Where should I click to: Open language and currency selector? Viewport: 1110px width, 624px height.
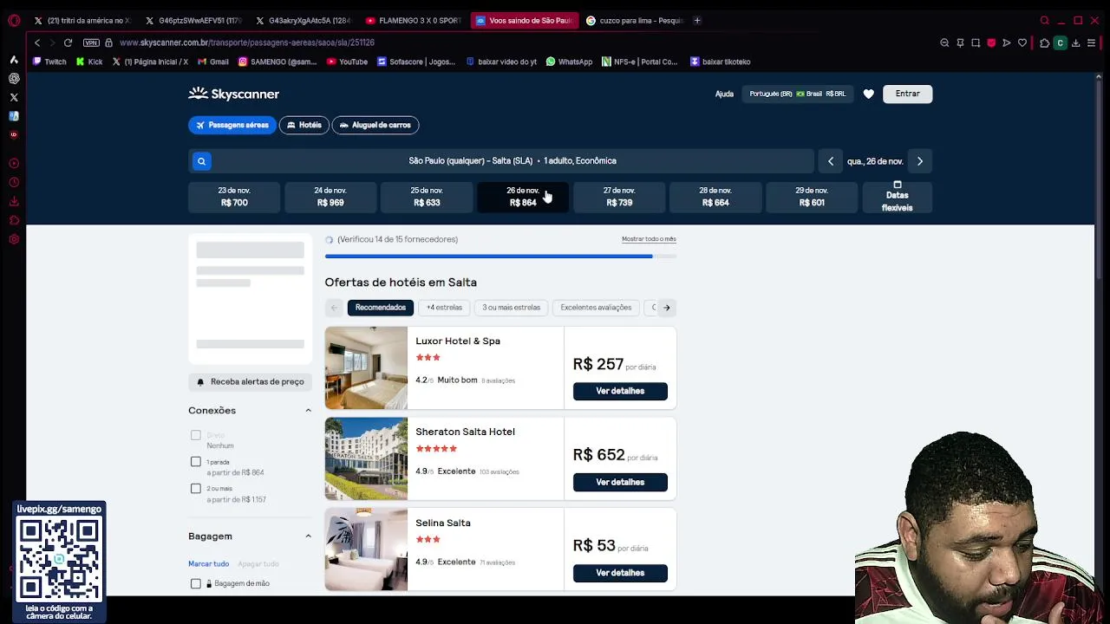[797, 94]
